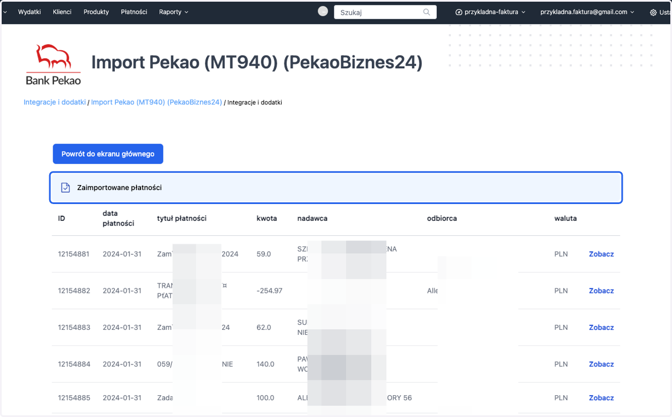Click PLN currency in row 12154882

click(x=561, y=291)
